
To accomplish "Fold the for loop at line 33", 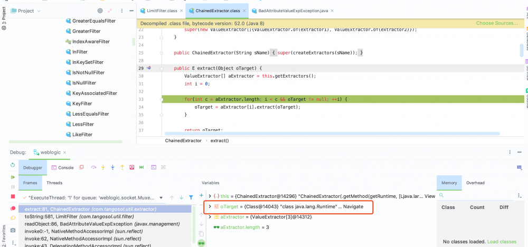I will pos(162,100).
